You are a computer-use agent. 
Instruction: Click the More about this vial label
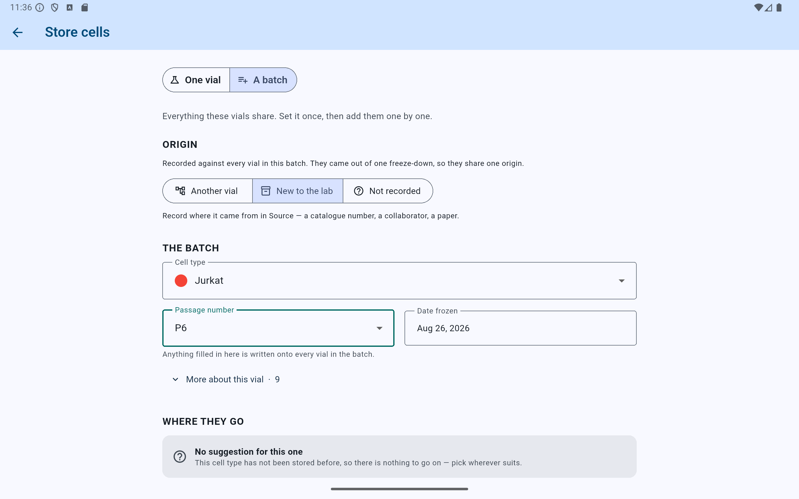click(x=225, y=380)
